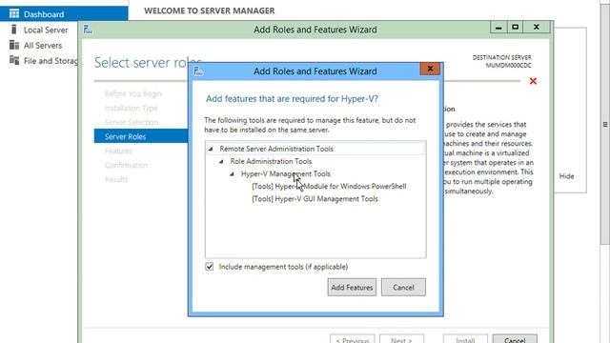Cancel the Hyper-V features dialog
This screenshot has height=343, width=610.
pos(403,288)
